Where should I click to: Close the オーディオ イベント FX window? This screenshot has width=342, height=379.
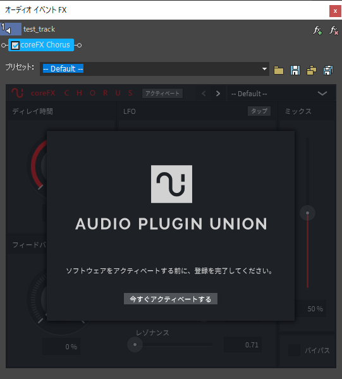[335, 11]
